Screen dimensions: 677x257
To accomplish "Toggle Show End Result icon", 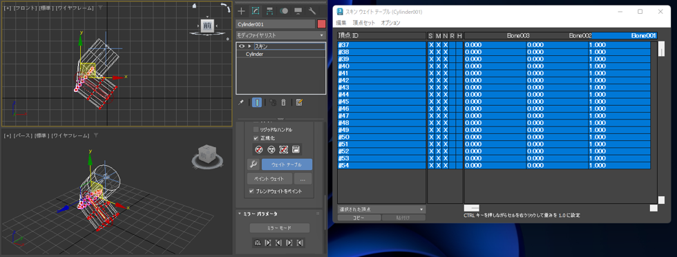I will tap(257, 102).
